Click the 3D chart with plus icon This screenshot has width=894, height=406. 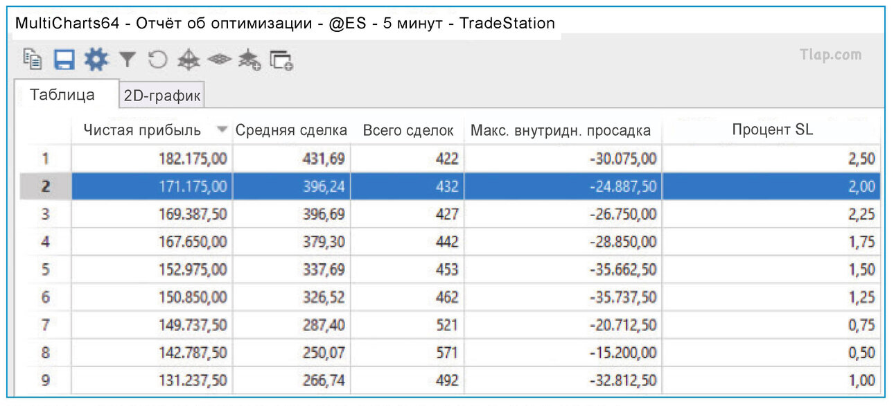(249, 60)
